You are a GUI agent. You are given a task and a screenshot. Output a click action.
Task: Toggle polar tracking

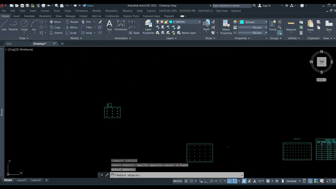[x=211, y=181]
